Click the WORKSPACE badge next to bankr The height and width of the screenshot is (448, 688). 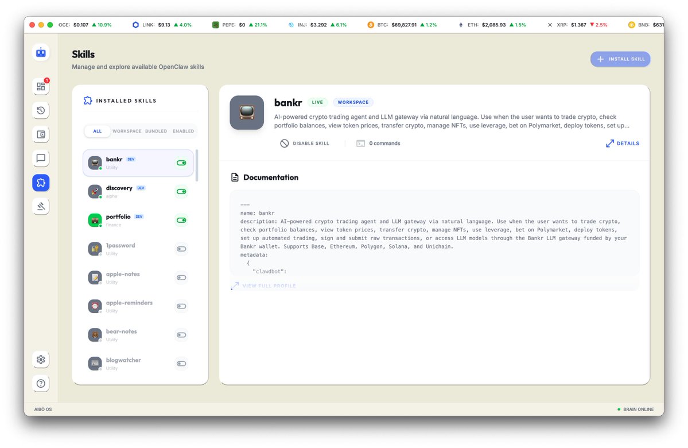(353, 102)
